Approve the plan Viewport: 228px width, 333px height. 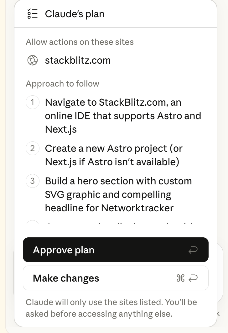click(x=116, y=250)
